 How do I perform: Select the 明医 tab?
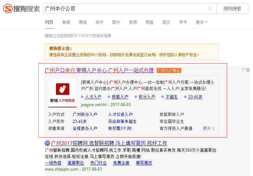[150, 22]
